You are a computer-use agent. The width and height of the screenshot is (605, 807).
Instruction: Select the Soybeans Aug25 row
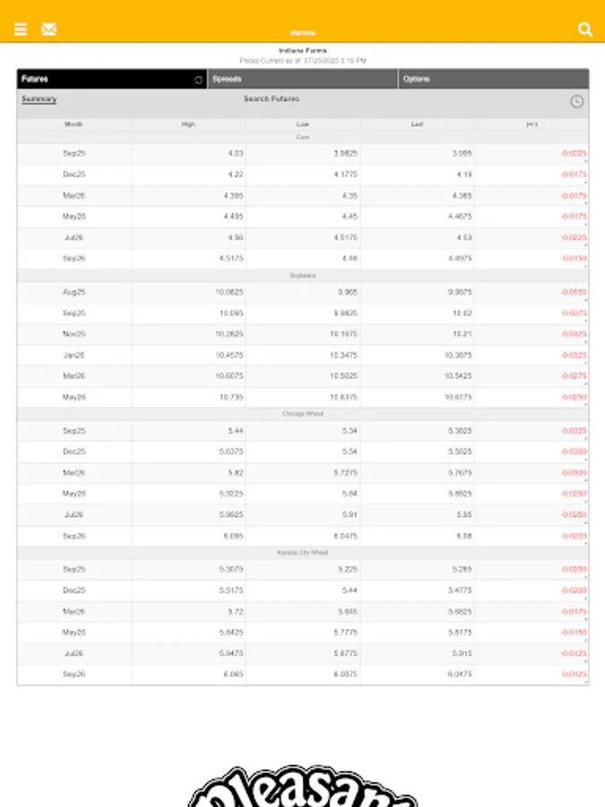74,292
